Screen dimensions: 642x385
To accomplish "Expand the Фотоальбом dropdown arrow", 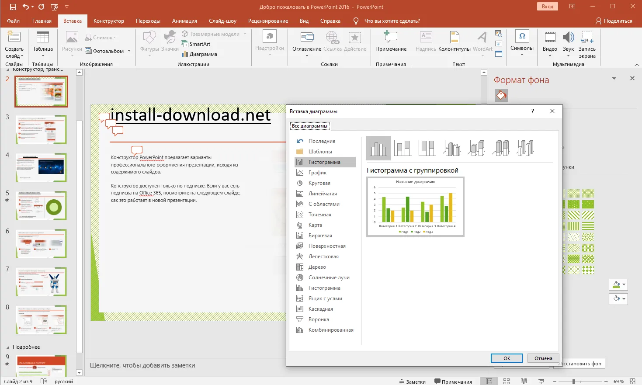I will 129,51.
